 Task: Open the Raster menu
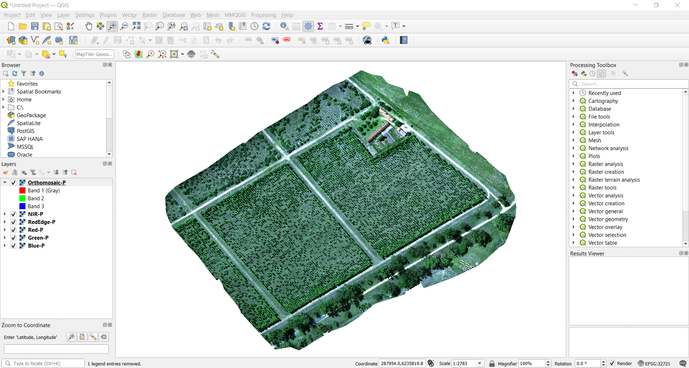[150, 15]
